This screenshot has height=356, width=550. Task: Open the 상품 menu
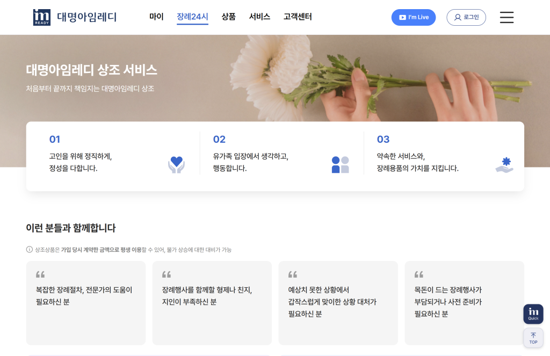(228, 17)
